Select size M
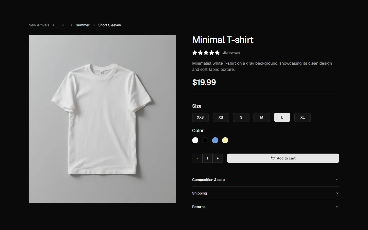The height and width of the screenshot is (230, 368). tap(261, 117)
